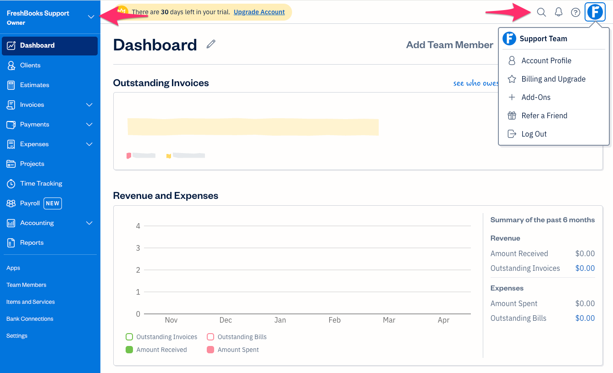Click the help question mark icon
The image size is (613, 373).
tap(575, 12)
